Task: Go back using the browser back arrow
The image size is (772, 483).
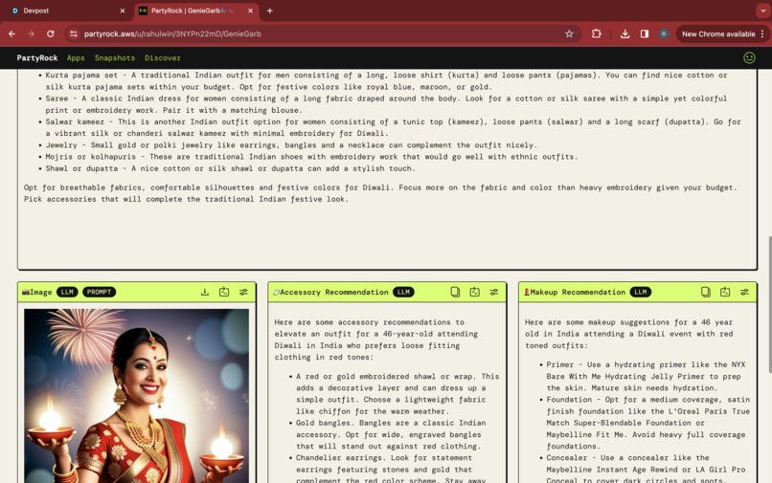Action: pyautogui.click(x=11, y=33)
